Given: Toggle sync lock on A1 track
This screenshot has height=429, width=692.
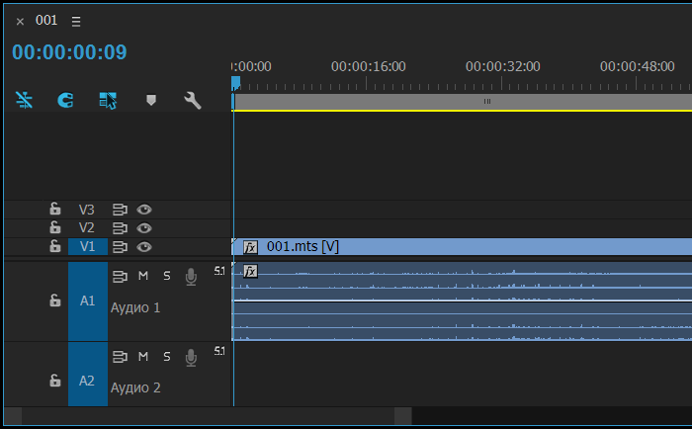Looking at the screenshot, I should point(120,277).
